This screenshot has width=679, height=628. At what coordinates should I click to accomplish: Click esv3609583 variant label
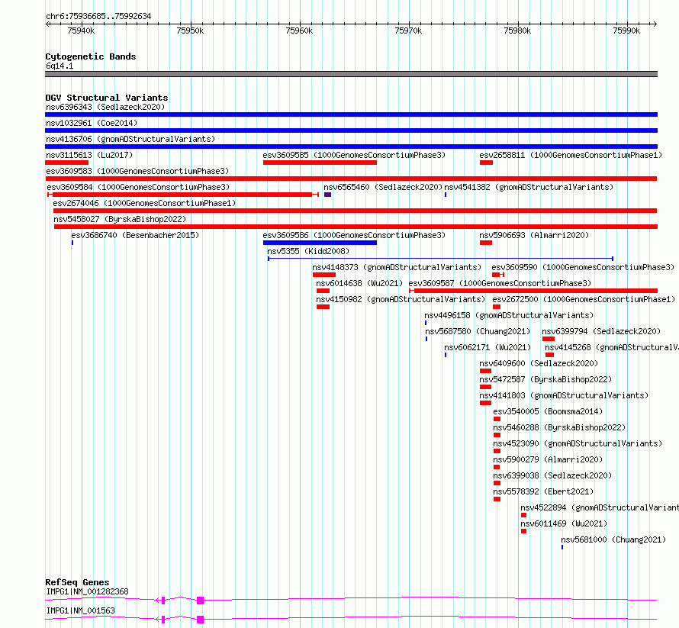point(137,171)
